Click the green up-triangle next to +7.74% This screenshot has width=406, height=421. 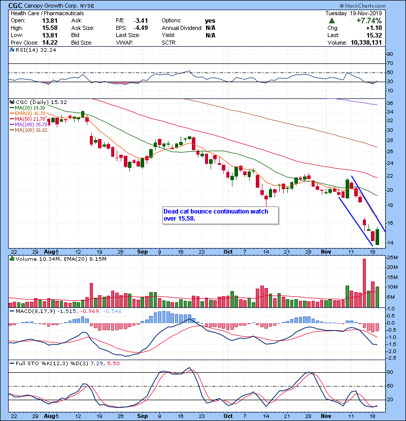(332, 21)
